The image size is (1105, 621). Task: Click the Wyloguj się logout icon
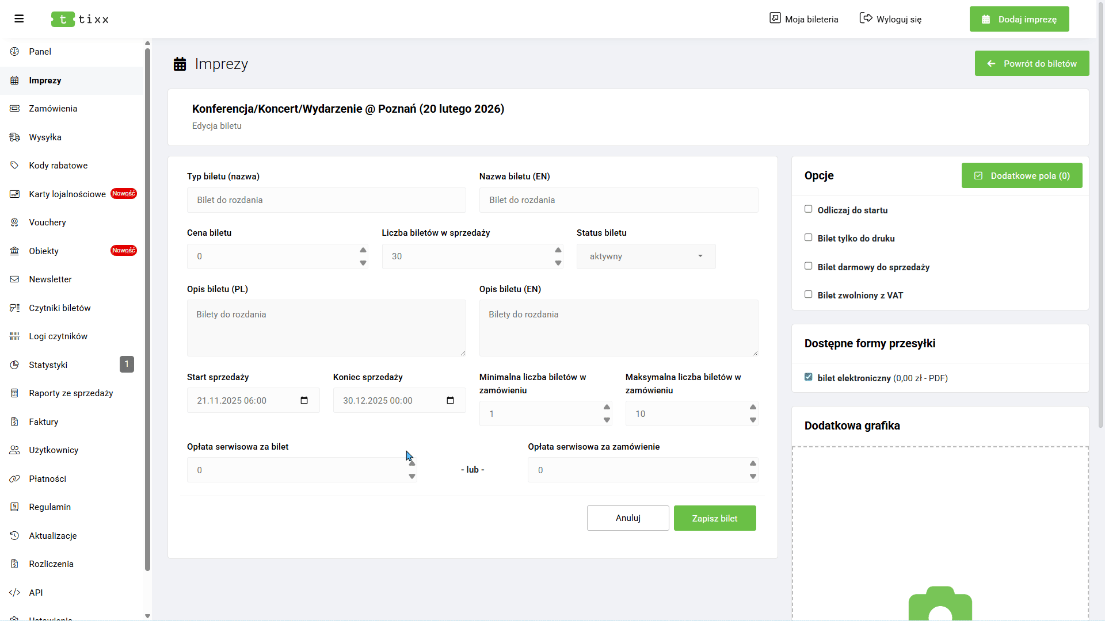pyautogui.click(x=866, y=18)
